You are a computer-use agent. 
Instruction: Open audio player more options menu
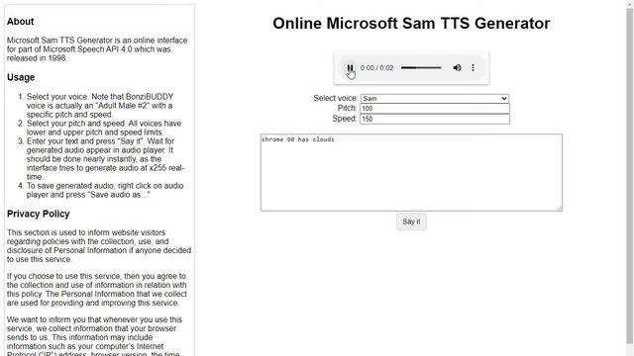coord(473,68)
